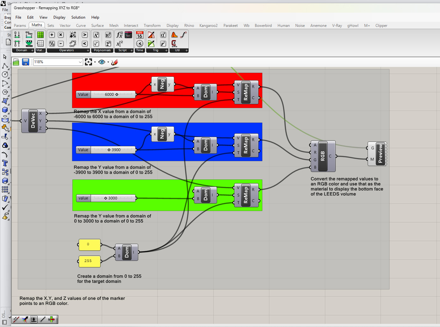The width and height of the screenshot is (440, 327).
Task: Click the 6000 value slider
Action: coord(113,94)
